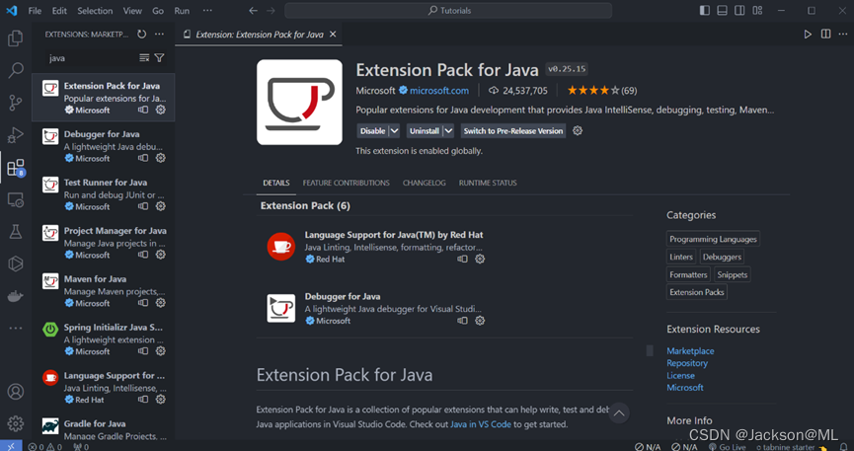Open the Testing flask icon
Viewport: 854px width, 451px height.
tap(15, 232)
